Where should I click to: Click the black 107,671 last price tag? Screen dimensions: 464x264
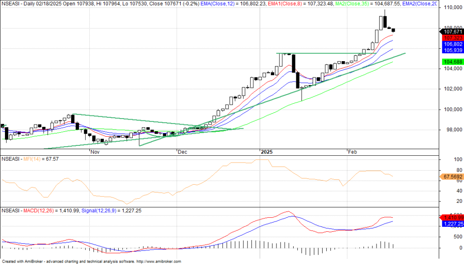(453, 32)
